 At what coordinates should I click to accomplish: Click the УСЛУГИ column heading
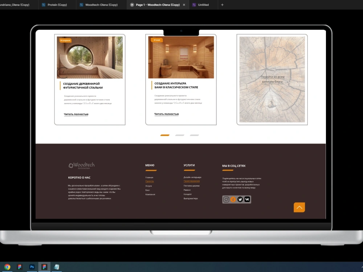point(189,165)
